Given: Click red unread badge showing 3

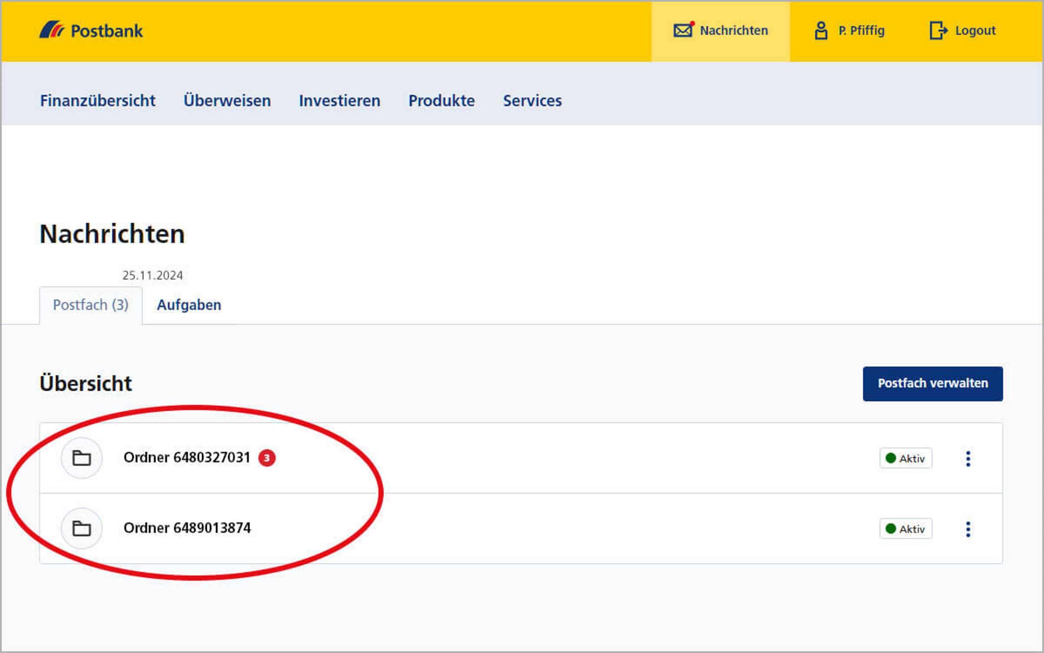Looking at the screenshot, I should point(267,458).
